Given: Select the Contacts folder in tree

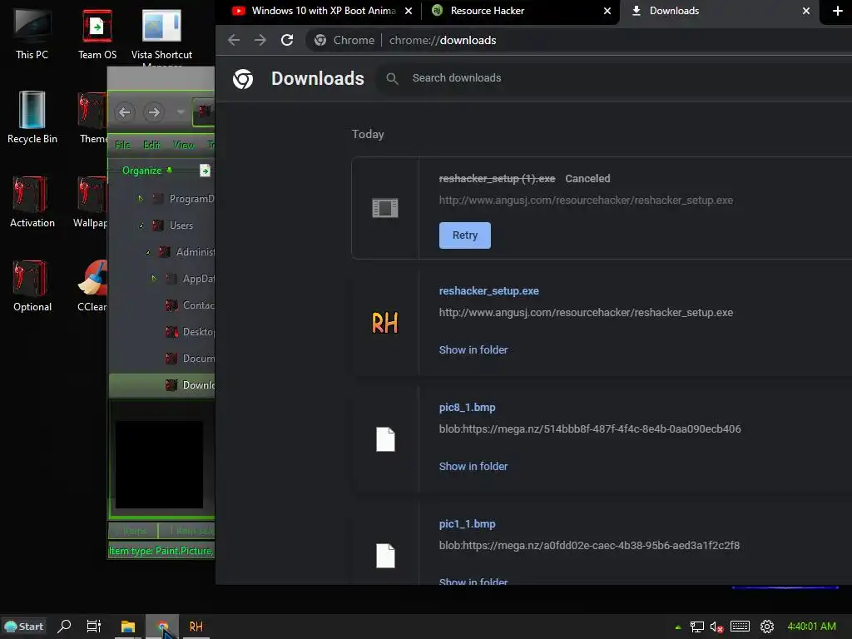Looking at the screenshot, I should click(191, 305).
